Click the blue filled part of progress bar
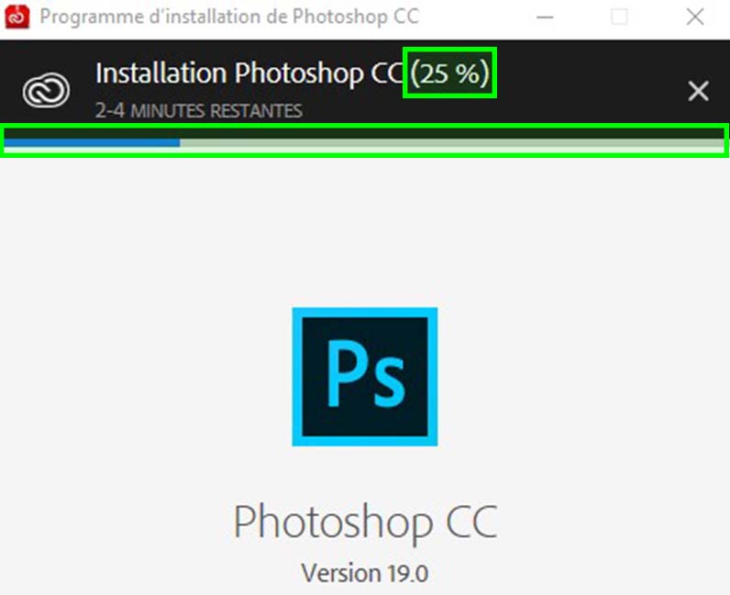The image size is (730, 595). [92, 142]
